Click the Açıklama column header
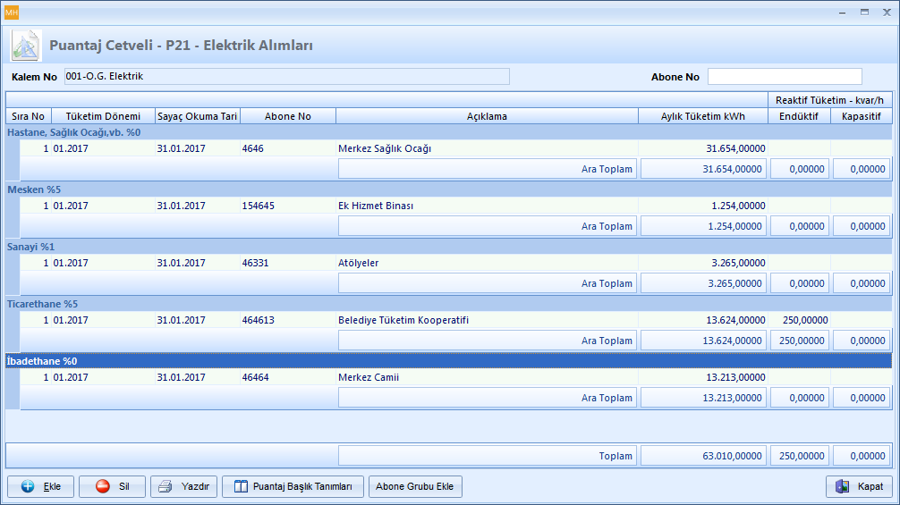 pos(487,116)
